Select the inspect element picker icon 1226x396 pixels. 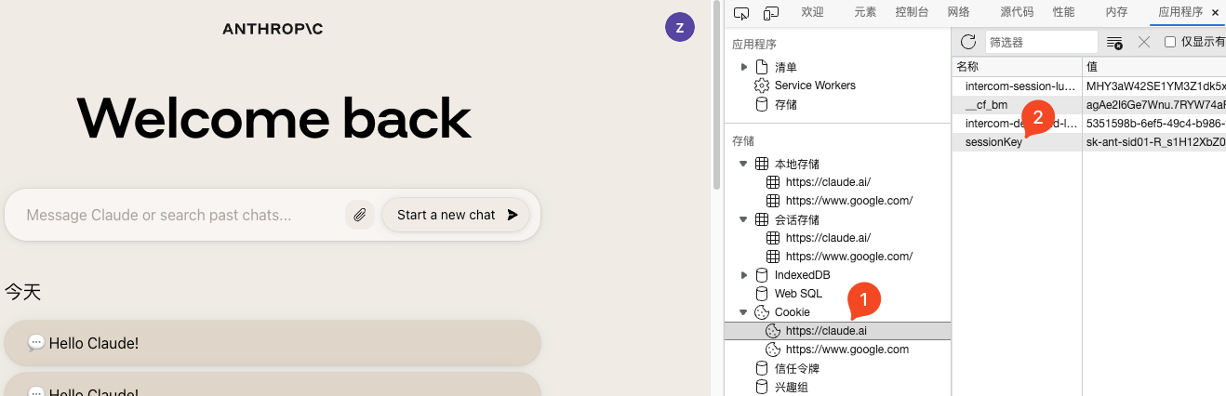(x=741, y=13)
